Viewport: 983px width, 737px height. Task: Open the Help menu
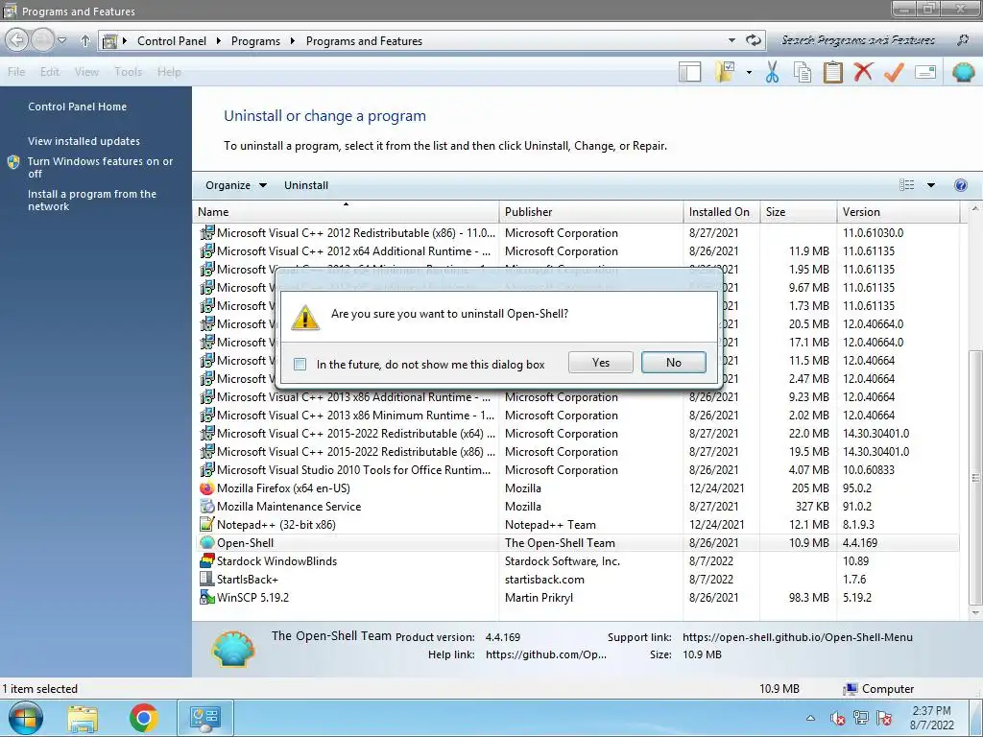[169, 72]
